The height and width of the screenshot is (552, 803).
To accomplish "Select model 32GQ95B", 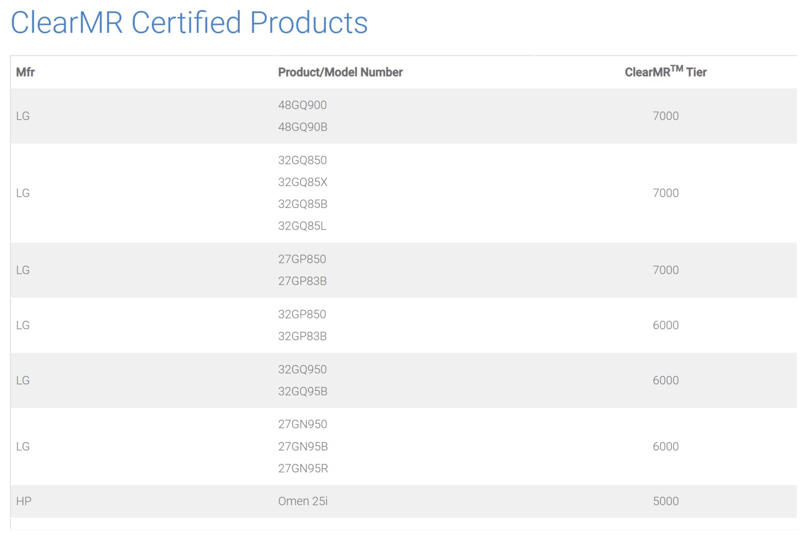I will coord(303,392).
